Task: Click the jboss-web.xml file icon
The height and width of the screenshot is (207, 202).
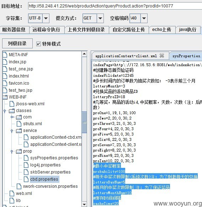Action: point(12,104)
